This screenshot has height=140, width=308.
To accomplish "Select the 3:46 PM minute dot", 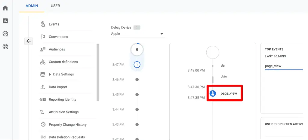I will click(137, 79).
